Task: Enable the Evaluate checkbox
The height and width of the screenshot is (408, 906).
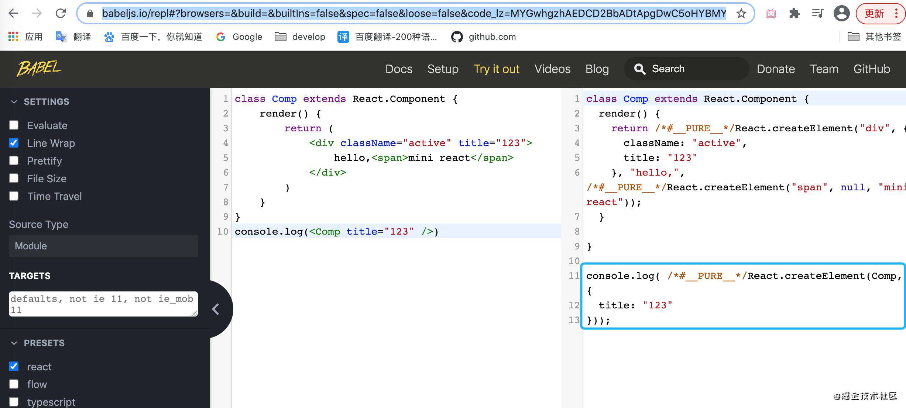Action: tap(14, 125)
